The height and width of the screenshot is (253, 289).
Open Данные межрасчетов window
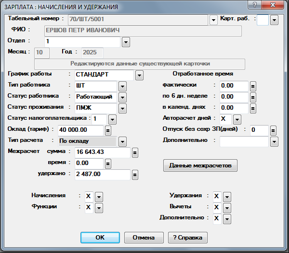click(x=201, y=166)
